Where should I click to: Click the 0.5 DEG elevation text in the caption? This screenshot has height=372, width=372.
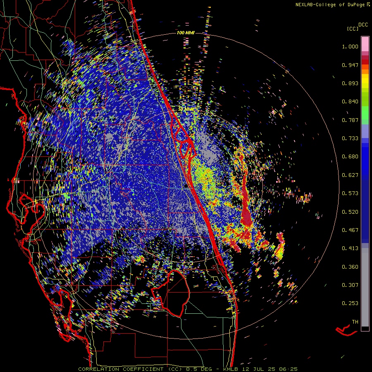click(199, 369)
